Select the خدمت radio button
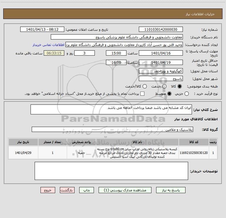The height and width of the screenshot is (218, 226). tap(164, 86)
